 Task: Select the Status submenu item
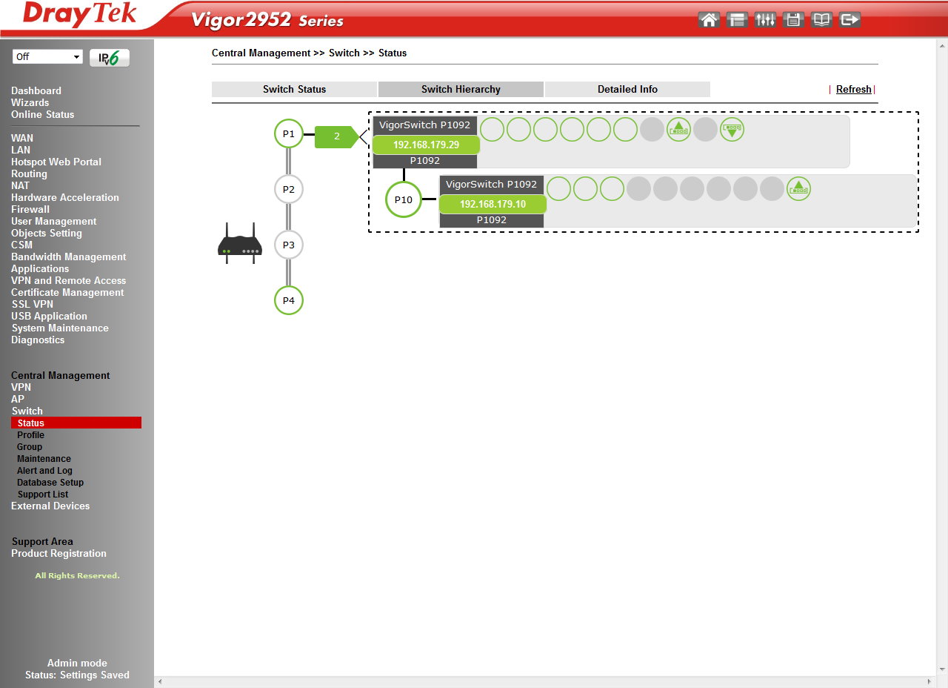[76, 423]
